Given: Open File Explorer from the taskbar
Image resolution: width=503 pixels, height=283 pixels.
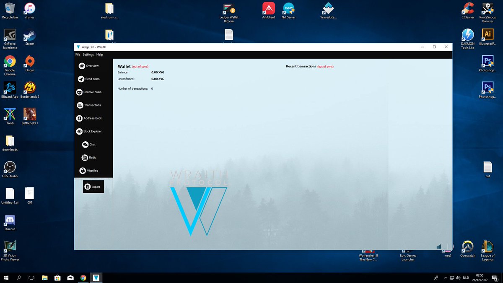Looking at the screenshot, I should pyautogui.click(x=44, y=278).
